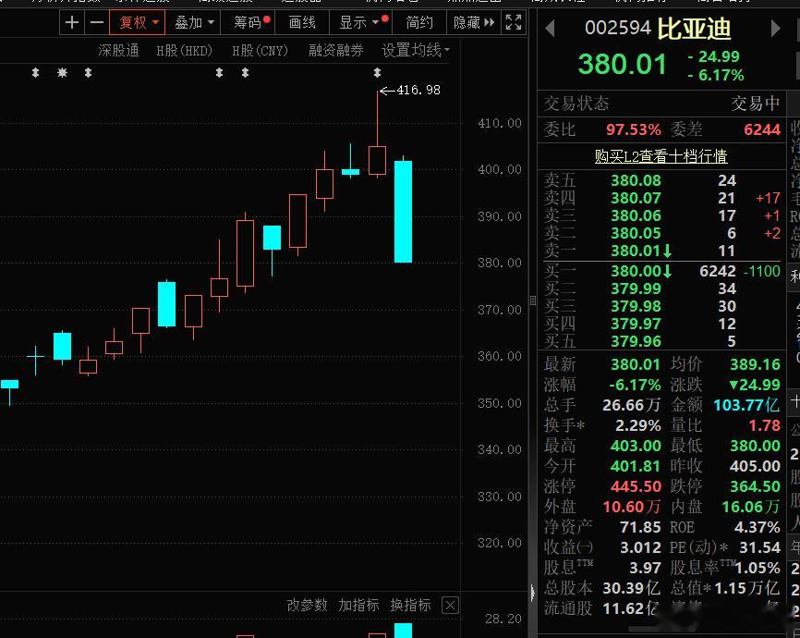This screenshot has height=638, width=800.
Task: Toggle 筹码 chip distribution
Action: [248, 22]
